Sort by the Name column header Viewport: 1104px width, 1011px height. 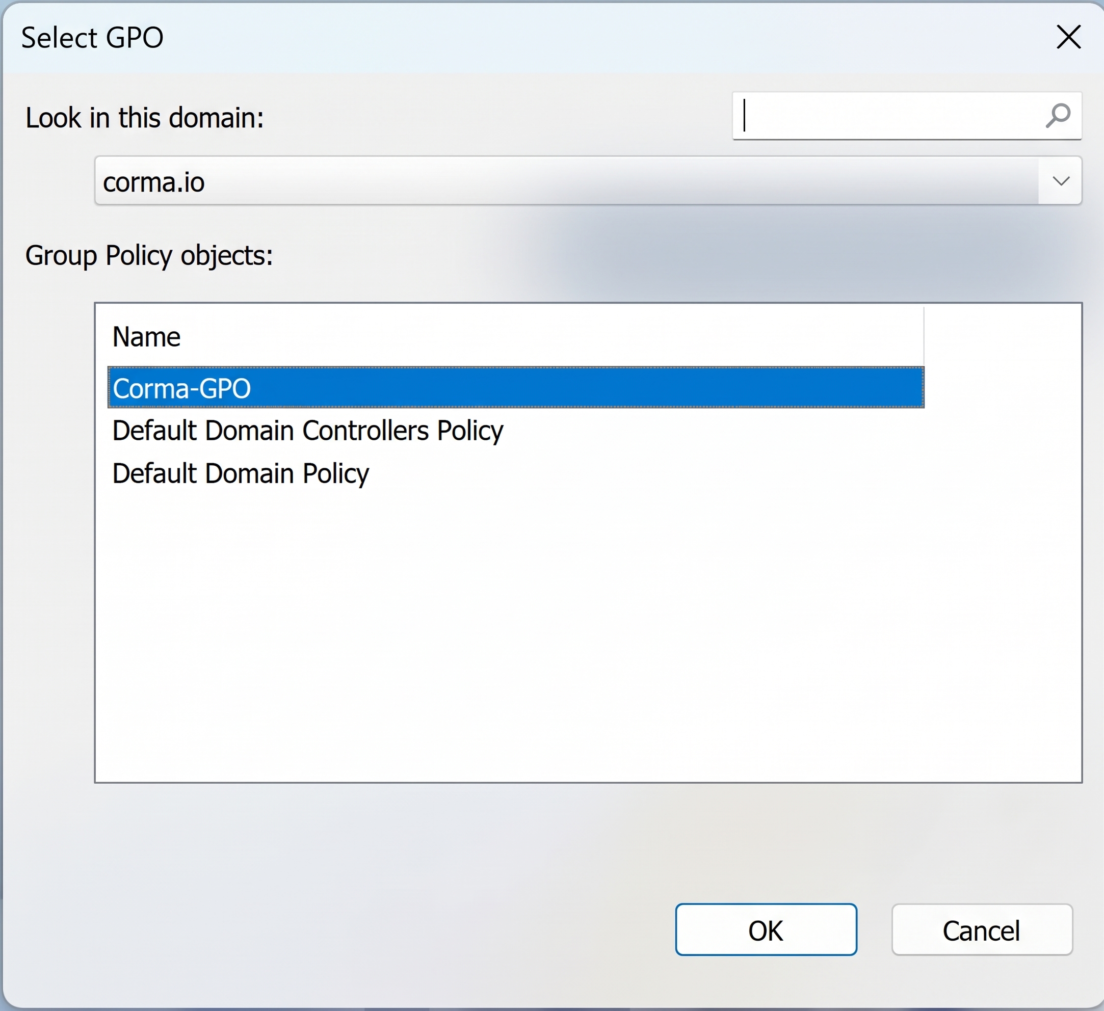click(516, 336)
